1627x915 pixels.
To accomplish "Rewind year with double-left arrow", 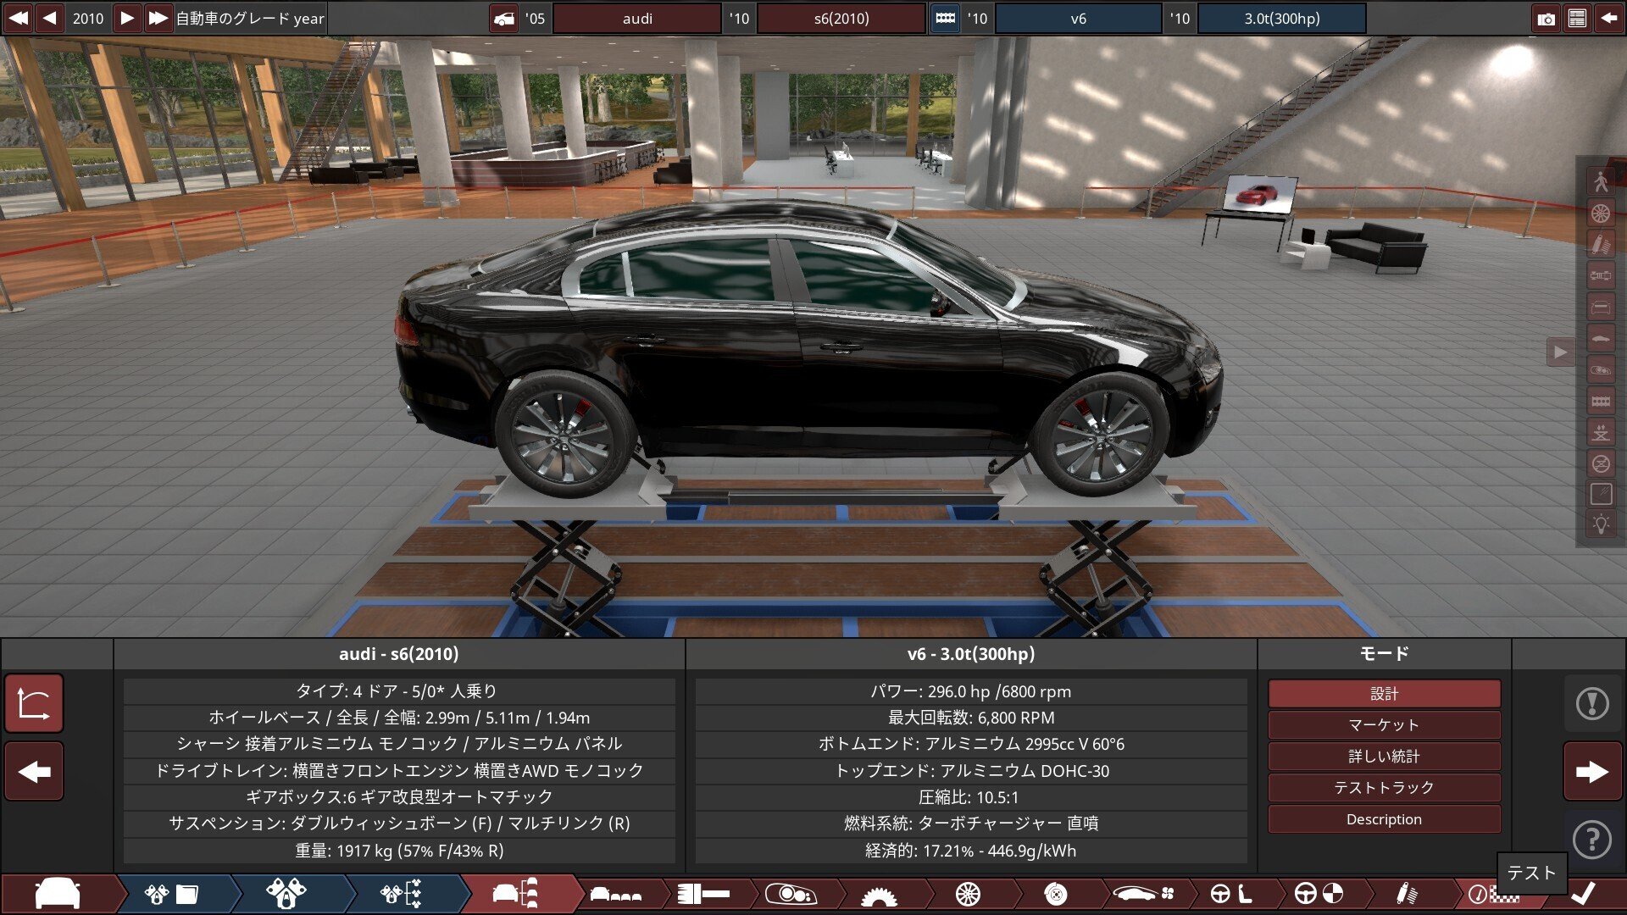I will [18, 18].
